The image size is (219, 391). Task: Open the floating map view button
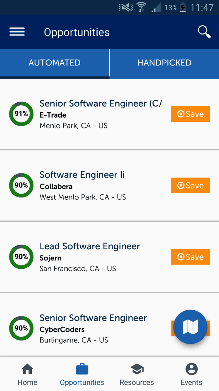coord(190,327)
